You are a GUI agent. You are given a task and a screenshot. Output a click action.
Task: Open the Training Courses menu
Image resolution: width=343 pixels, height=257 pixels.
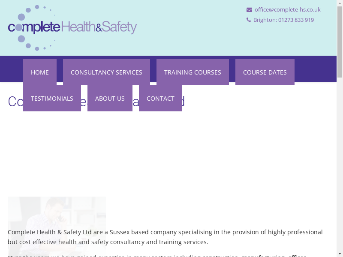193,72
